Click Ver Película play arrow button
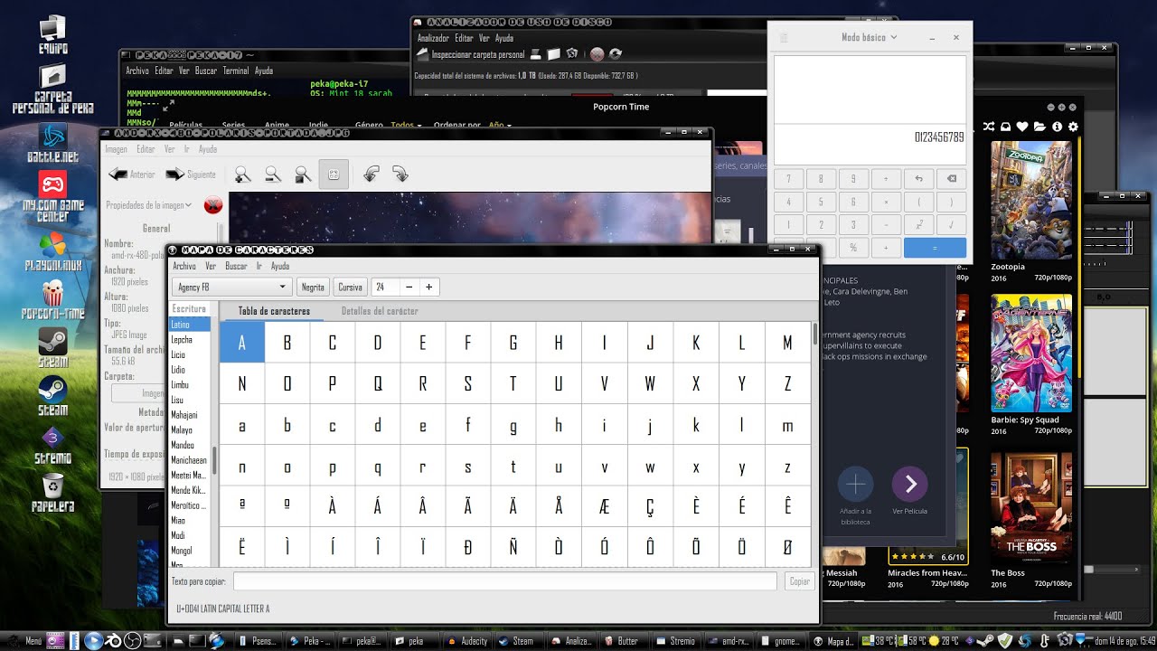Image resolution: width=1157 pixels, height=651 pixels. point(910,485)
